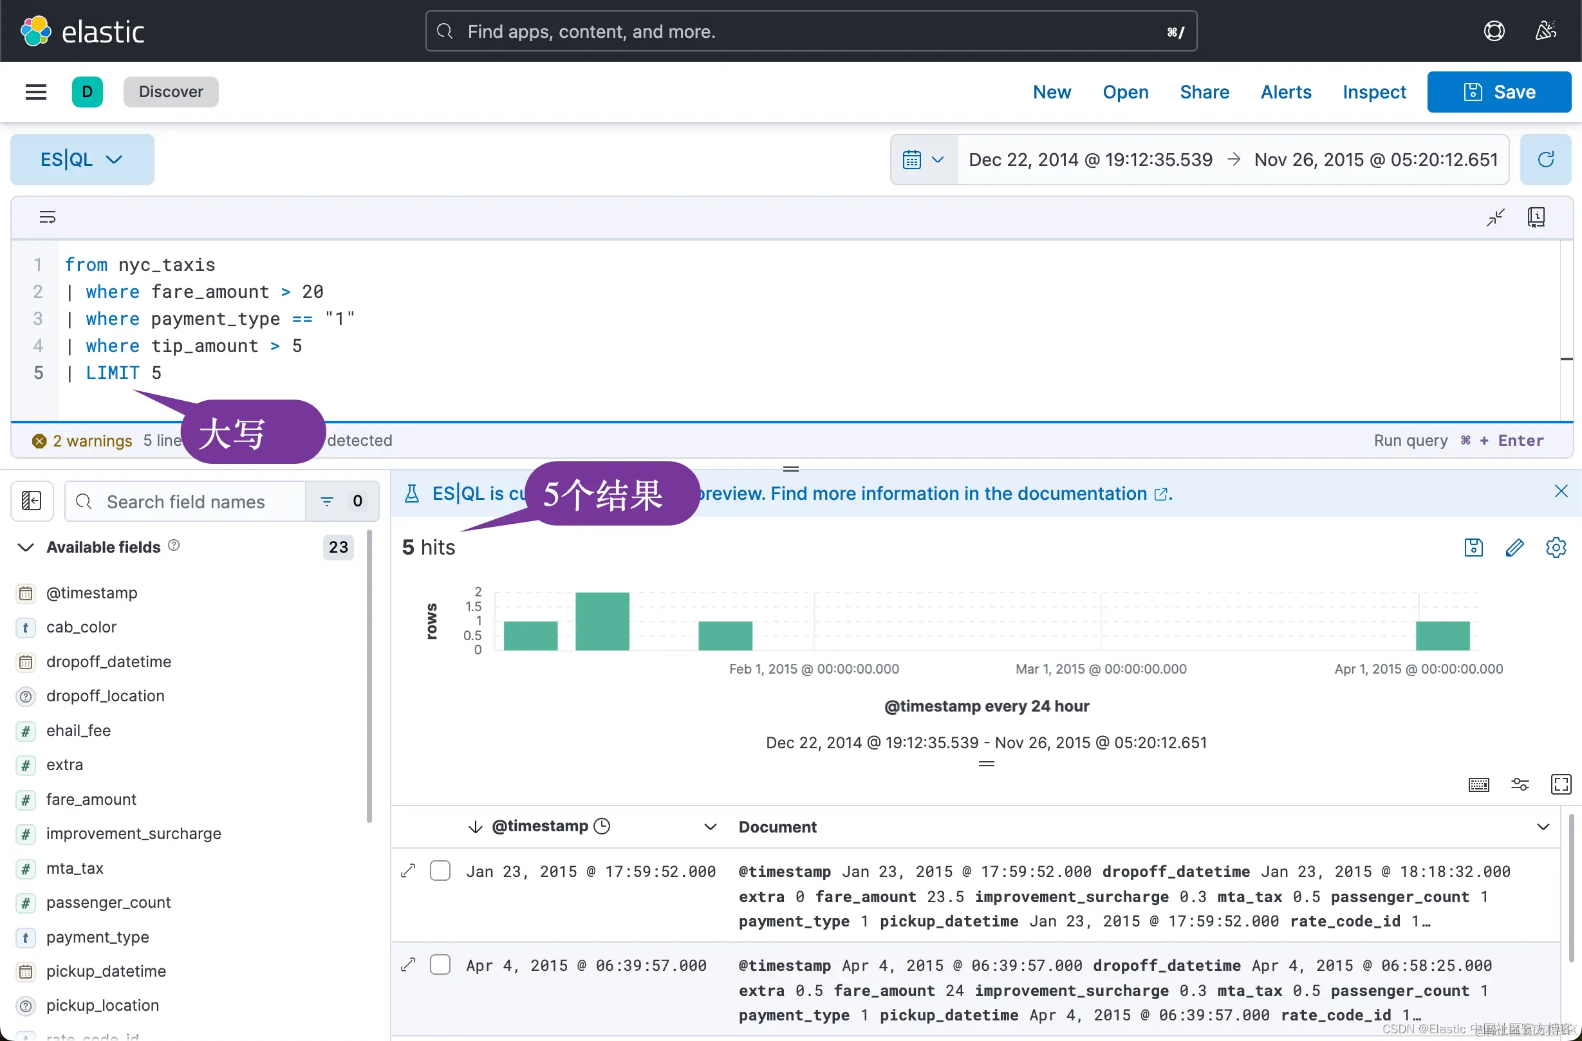This screenshot has height=1041, width=1582.
Task: Click the blue Save button
Action: click(x=1498, y=91)
